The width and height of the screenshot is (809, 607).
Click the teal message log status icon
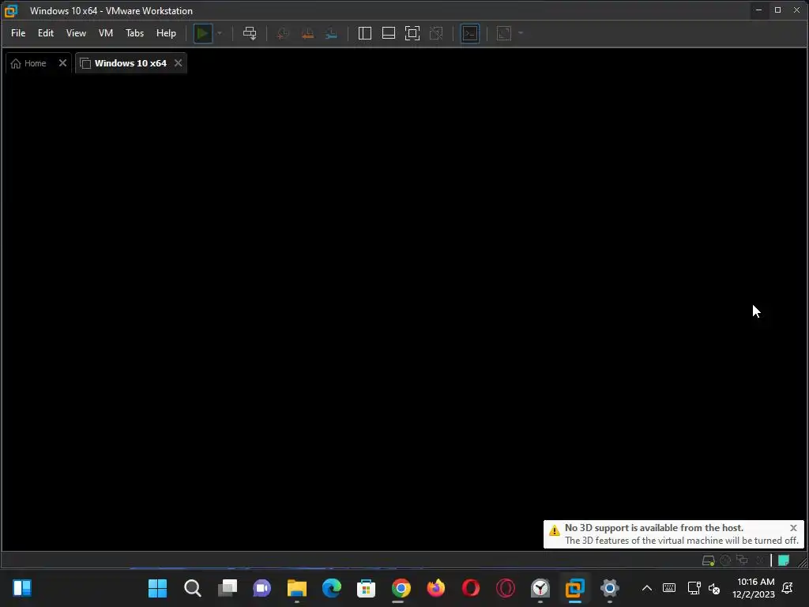click(784, 560)
